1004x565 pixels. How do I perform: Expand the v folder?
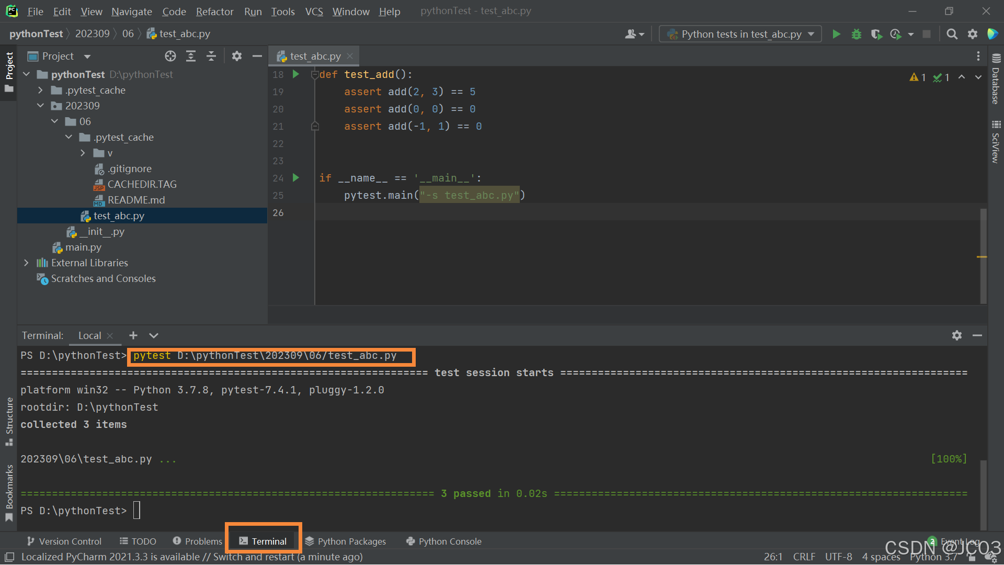coord(83,153)
